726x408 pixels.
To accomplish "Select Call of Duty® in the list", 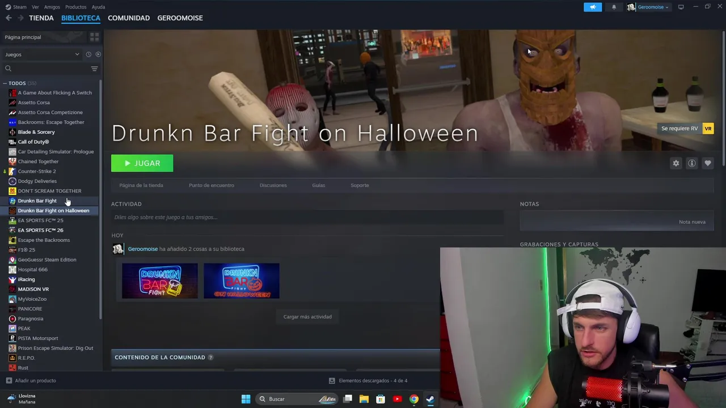I will [33, 142].
